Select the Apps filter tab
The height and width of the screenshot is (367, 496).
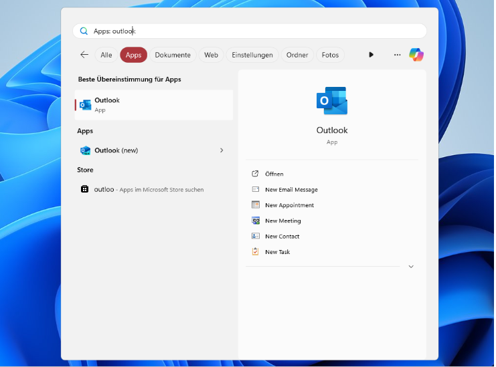click(x=133, y=55)
